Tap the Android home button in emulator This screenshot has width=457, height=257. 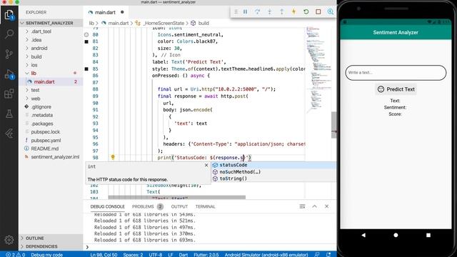click(x=396, y=235)
